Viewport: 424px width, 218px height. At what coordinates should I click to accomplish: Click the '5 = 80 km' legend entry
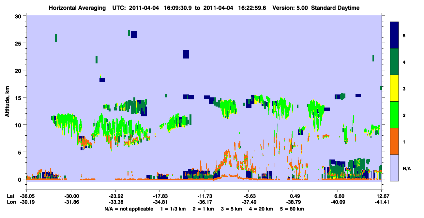292,209
